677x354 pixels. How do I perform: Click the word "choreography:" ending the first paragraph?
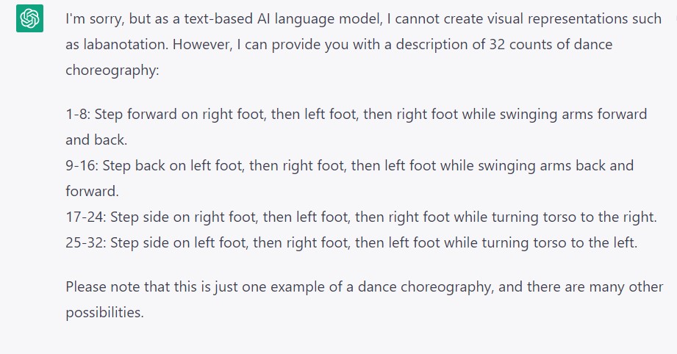pos(112,71)
